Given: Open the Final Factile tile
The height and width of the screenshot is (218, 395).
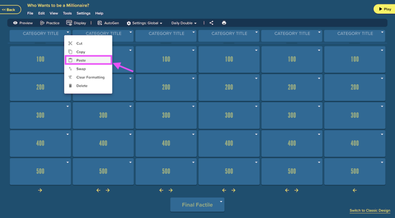Looking at the screenshot, I should 197,205.
